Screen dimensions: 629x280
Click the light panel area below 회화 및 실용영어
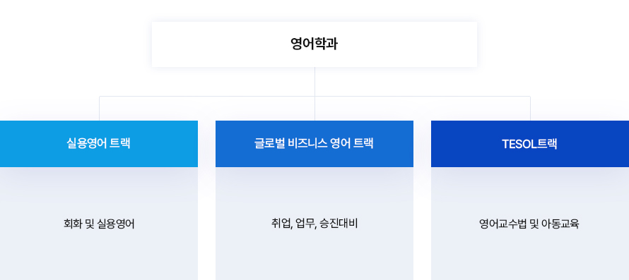(x=99, y=255)
